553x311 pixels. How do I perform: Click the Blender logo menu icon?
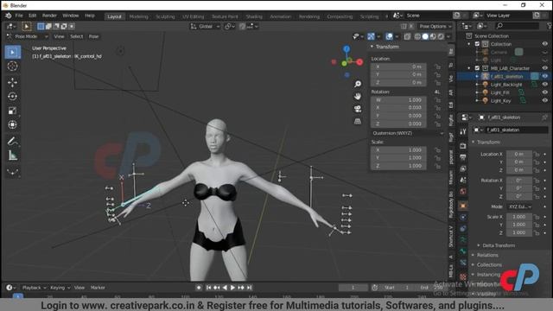(8, 16)
